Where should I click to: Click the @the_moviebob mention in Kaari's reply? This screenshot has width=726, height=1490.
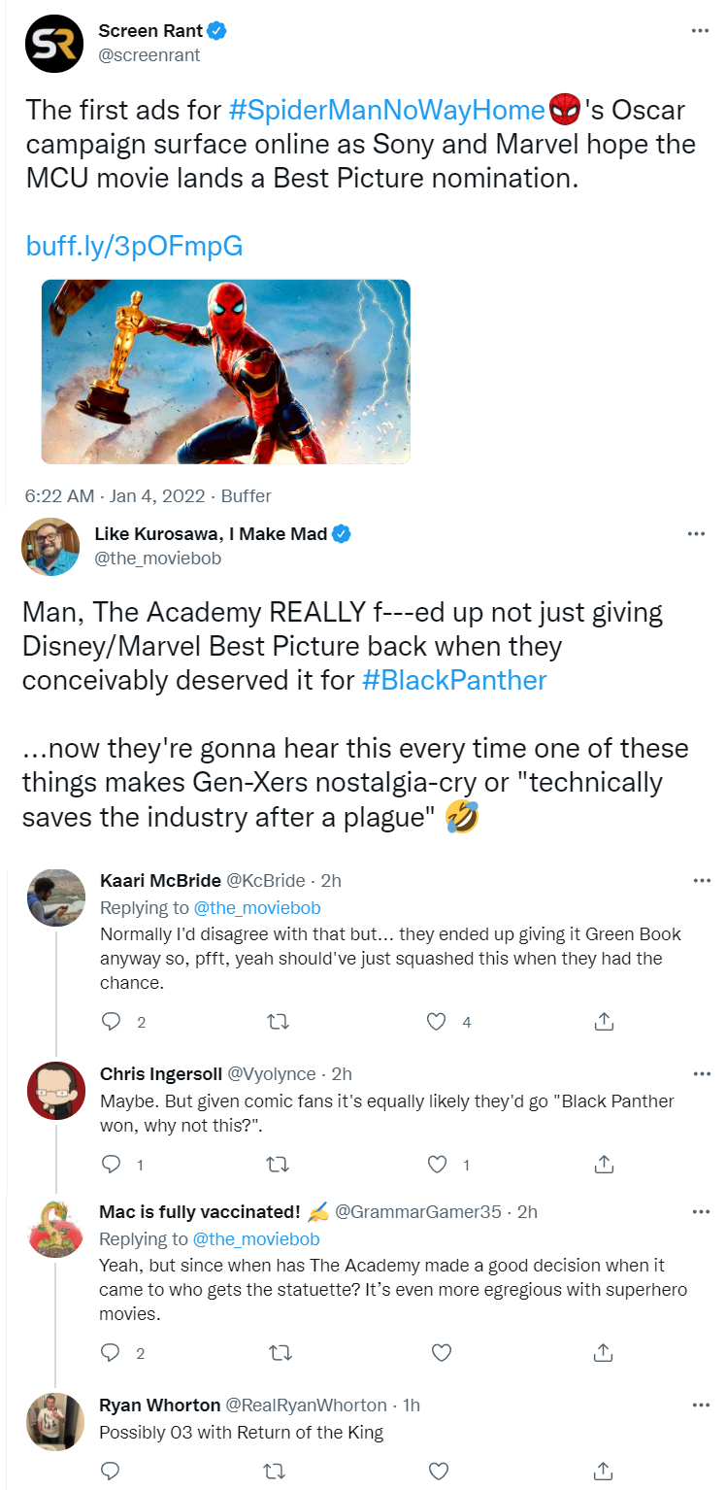coord(258,908)
